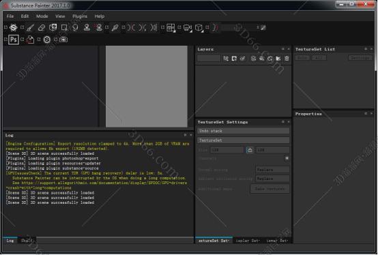This screenshot has width=378, height=255.
Task: Open the Substance Source plugin icon
Action: (47, 40)
